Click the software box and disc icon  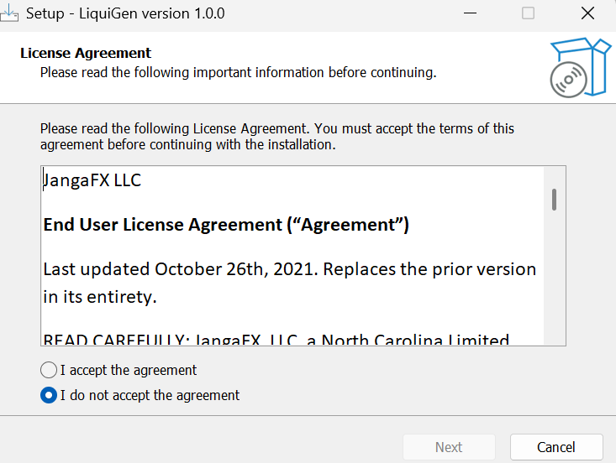tap(580, 67)
